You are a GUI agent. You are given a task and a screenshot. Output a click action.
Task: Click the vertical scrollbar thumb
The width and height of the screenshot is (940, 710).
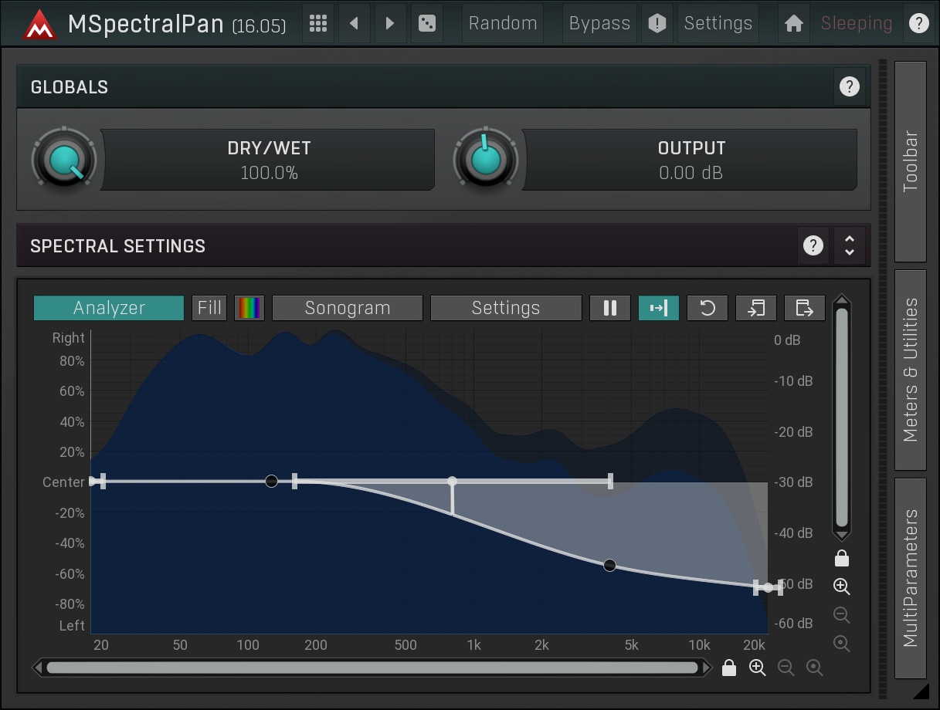[x=842, y=418]
